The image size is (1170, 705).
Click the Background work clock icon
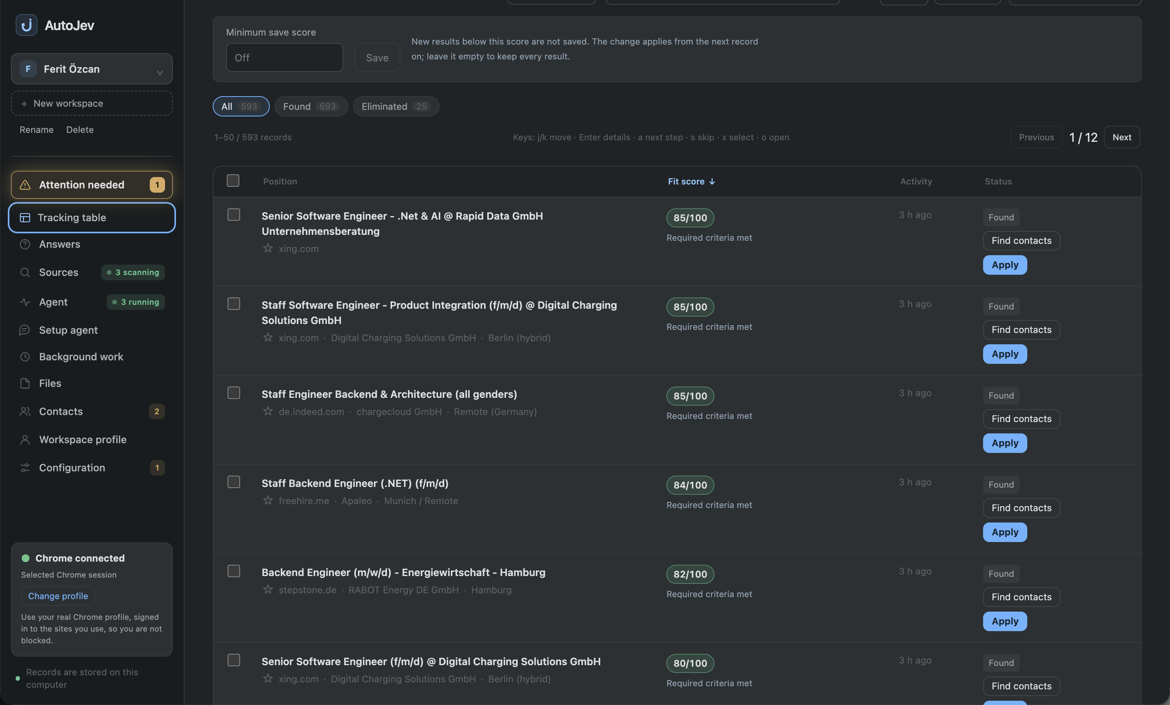coord(25,356)
